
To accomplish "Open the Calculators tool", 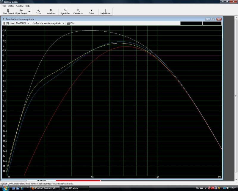I will pyautogui.click(x=78, y=11).
